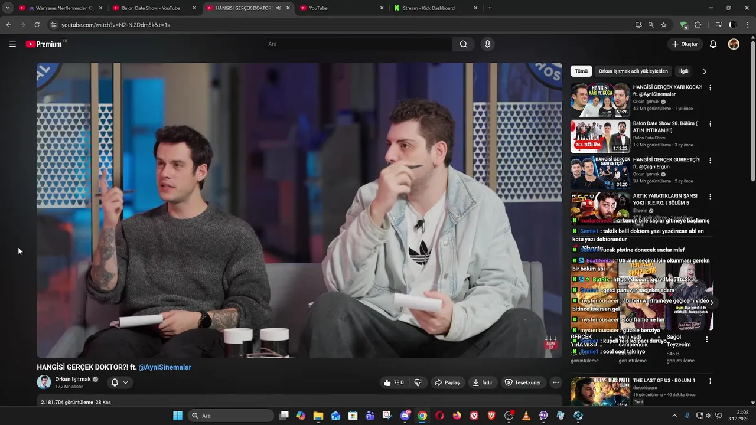
Task: Close the Stream - Kick Dashboard tab
Action: click(475, 8)
